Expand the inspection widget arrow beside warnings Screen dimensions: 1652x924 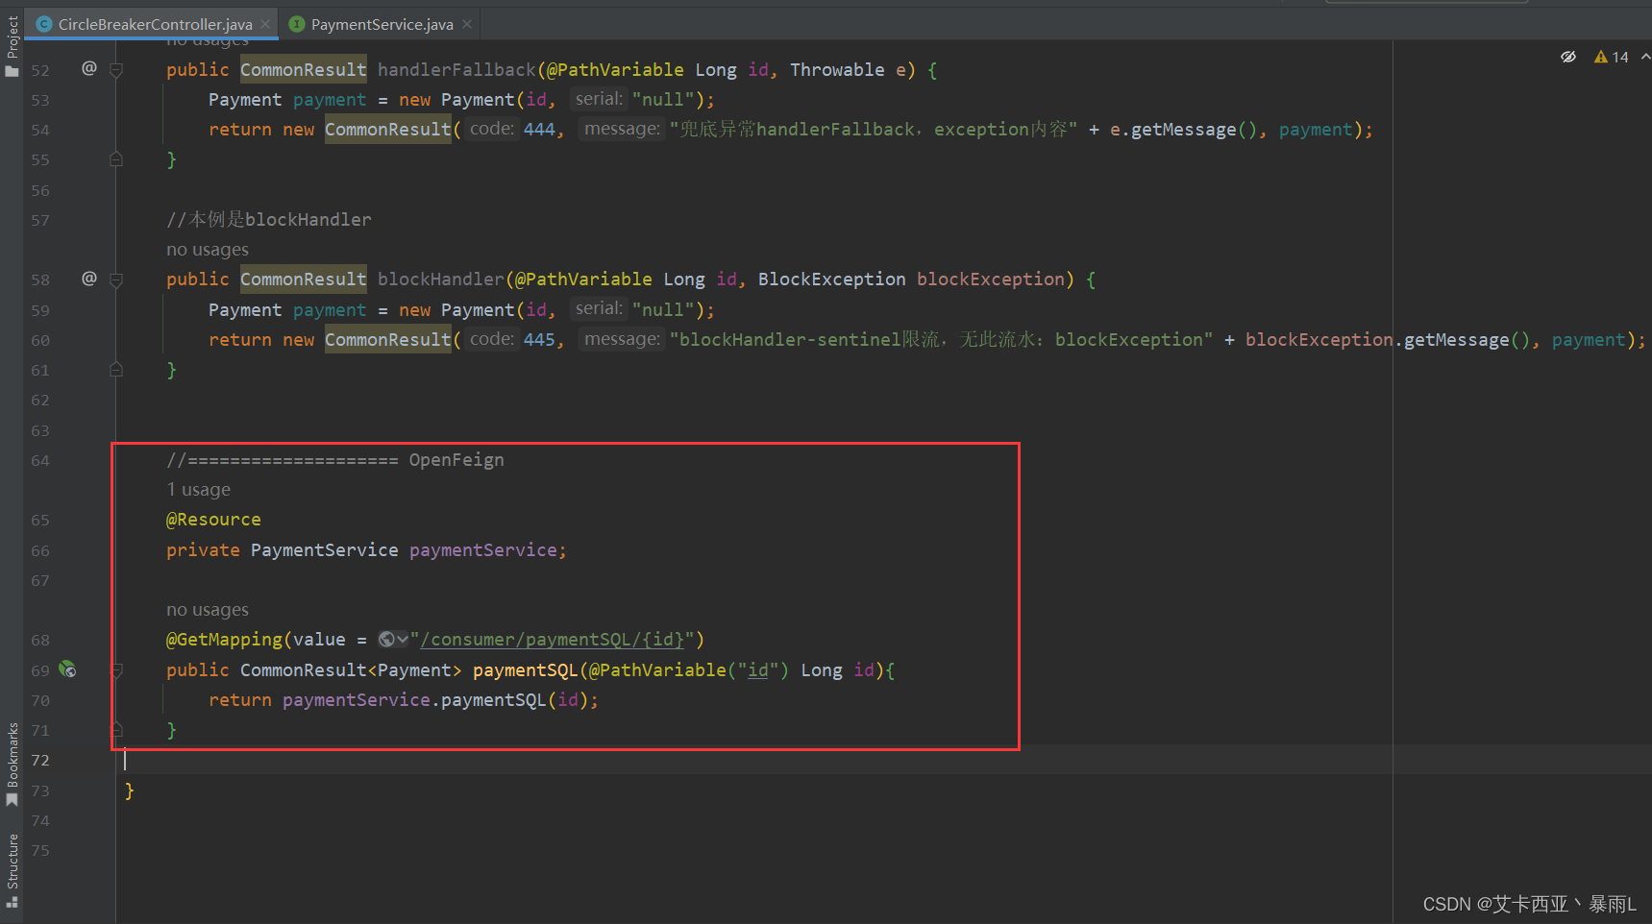[1644, 57]
